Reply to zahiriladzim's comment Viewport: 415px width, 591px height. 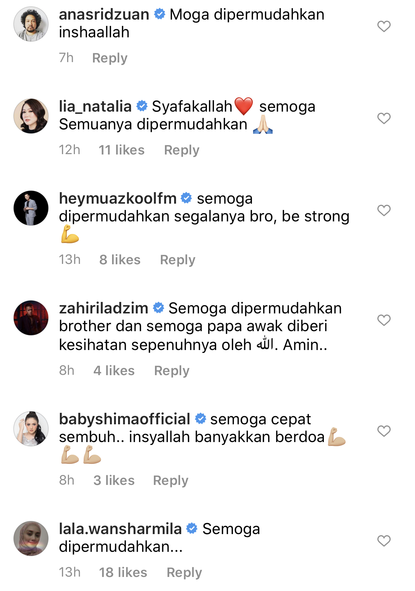(172, 371)
